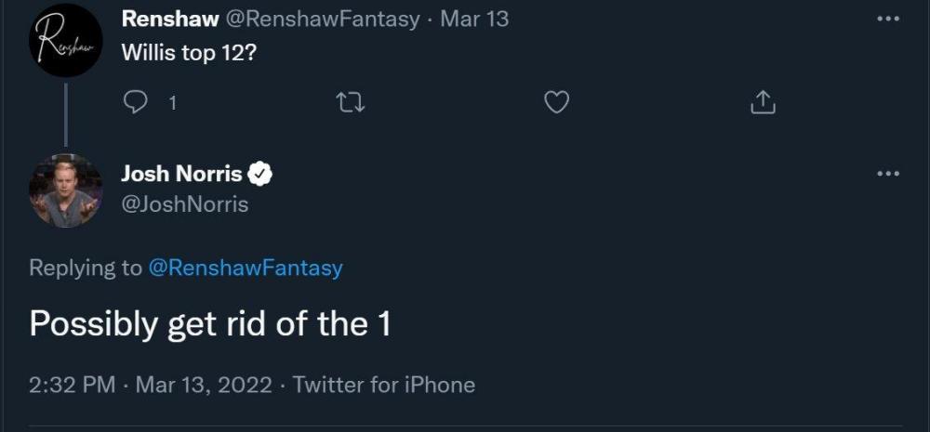Open the "Willis top 12?" tweet text
930x432 pixels.
click(189, 51)
